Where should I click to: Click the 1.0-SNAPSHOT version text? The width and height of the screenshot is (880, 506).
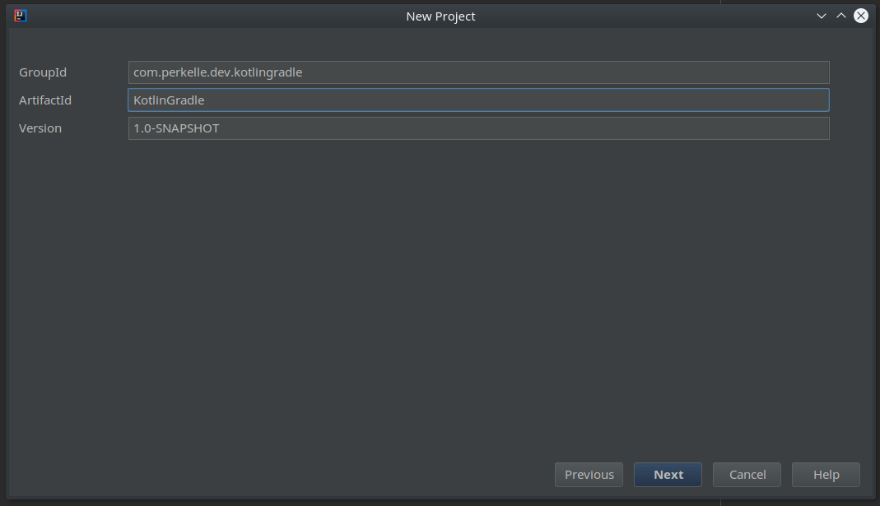[x=176, y=128]
